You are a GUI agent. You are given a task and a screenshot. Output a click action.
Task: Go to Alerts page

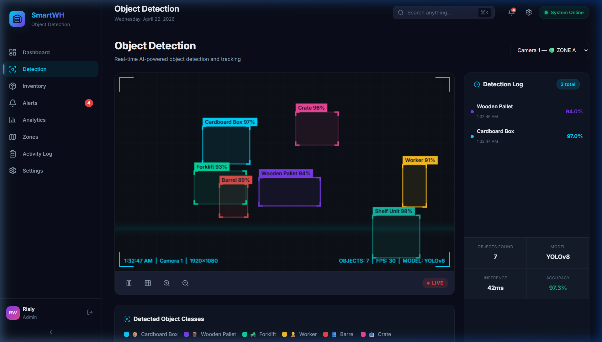[30, 103]
